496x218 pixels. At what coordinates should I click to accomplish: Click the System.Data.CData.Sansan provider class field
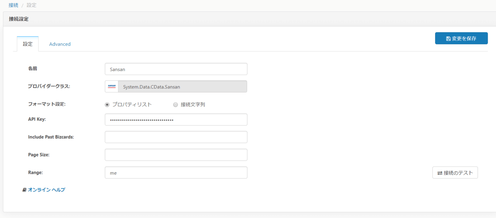[183, 87]
